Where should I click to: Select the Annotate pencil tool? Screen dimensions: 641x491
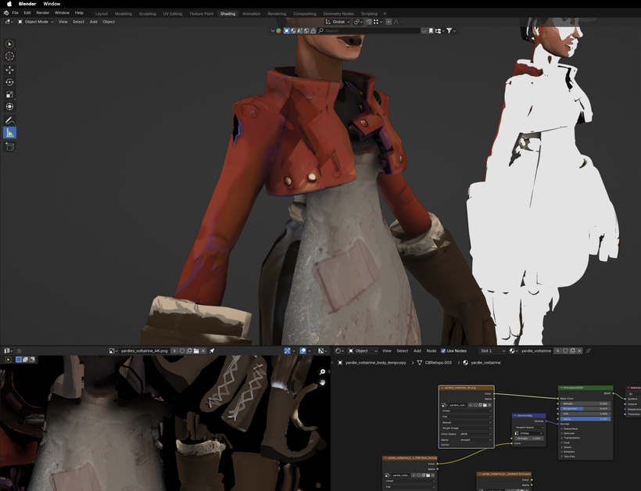(x=9, y=120)
